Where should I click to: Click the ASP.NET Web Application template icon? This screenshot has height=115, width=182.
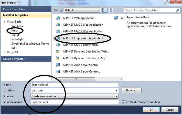[x=58, y=18]
